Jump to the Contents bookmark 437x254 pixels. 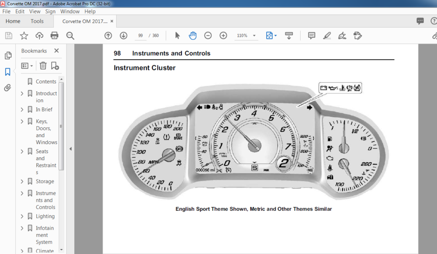46,81
